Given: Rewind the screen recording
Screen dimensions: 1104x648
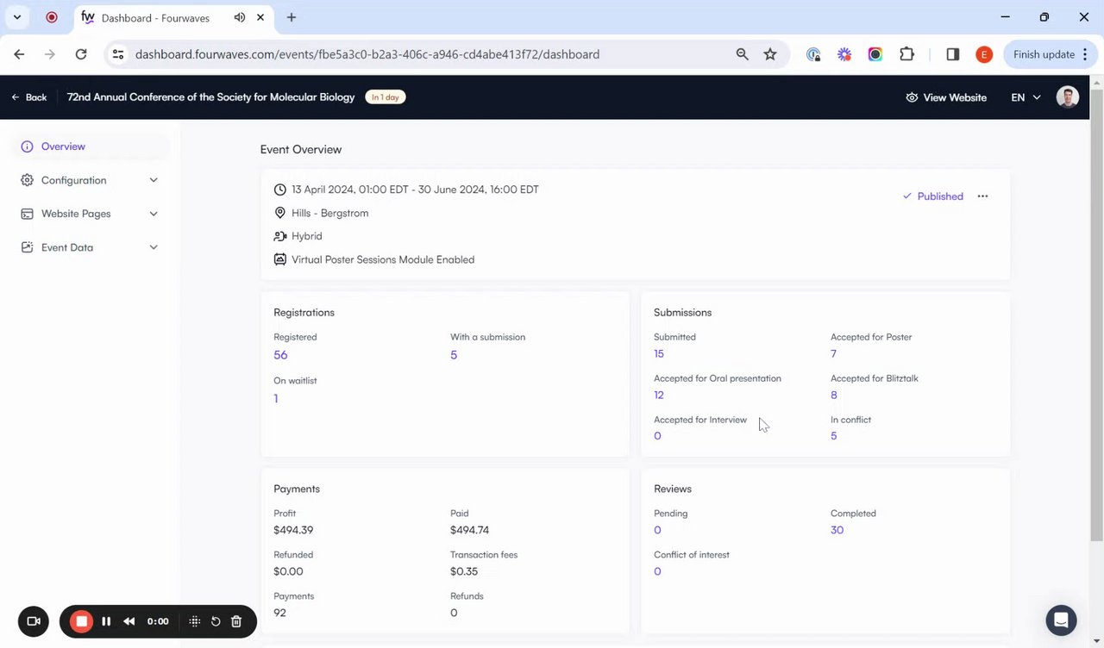Looking at the screenshot, I should [x=129, y=621].
